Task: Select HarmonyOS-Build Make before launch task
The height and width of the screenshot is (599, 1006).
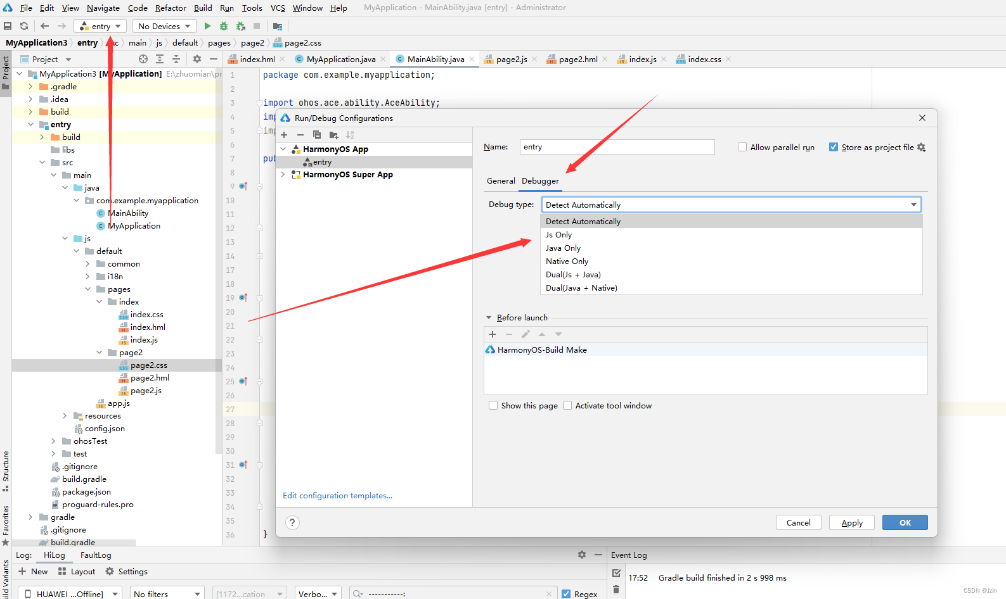Action: click(706, 350)
